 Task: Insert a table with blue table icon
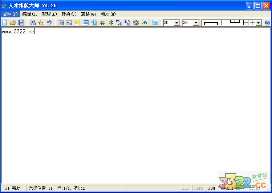click(155, 22)
